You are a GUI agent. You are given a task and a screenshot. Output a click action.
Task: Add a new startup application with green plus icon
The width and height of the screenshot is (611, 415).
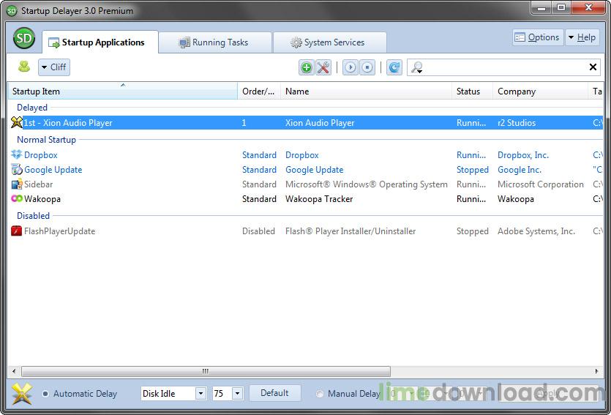pyautogui.click(x=307, y=67)
